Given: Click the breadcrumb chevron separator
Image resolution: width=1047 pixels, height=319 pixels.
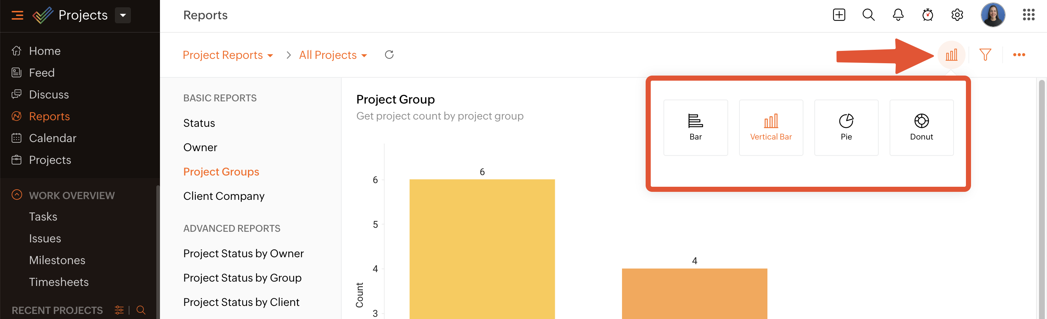Looking at the screenshot, I should pos(288,55).
